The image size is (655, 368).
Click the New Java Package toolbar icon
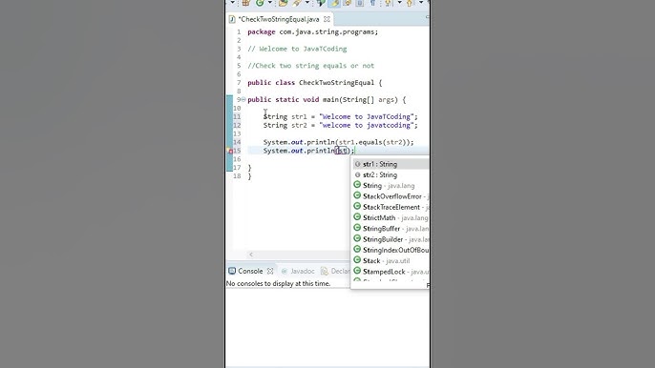246,3
